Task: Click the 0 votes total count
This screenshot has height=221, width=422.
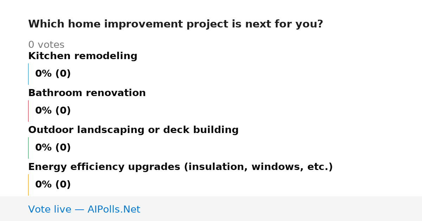Action: point(46,45)
